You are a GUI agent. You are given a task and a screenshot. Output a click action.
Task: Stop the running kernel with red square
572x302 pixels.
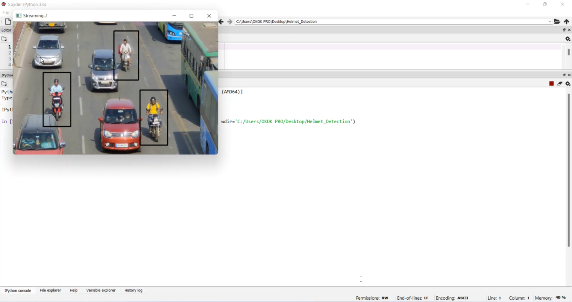[x=551, y=84]
